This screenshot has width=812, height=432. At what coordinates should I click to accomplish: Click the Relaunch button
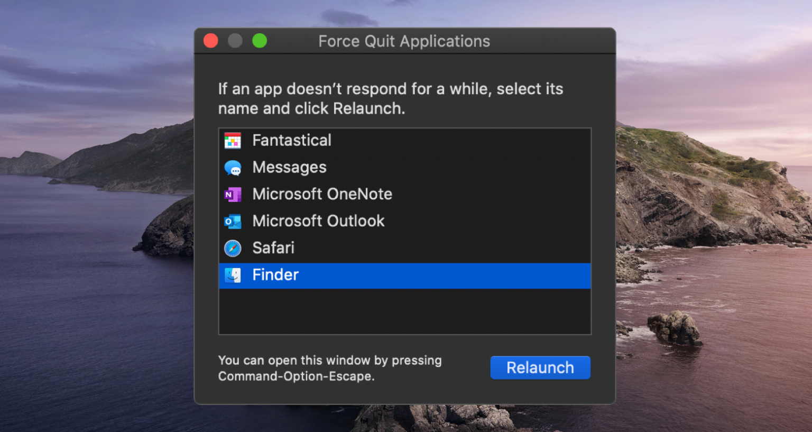tap(540, 367)
